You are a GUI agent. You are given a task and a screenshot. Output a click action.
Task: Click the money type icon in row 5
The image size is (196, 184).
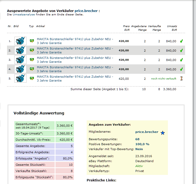pyautogui.click(x=32, y=78)
